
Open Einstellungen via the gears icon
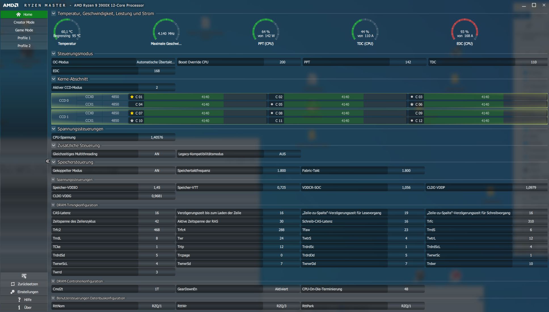tap(12, 292)
